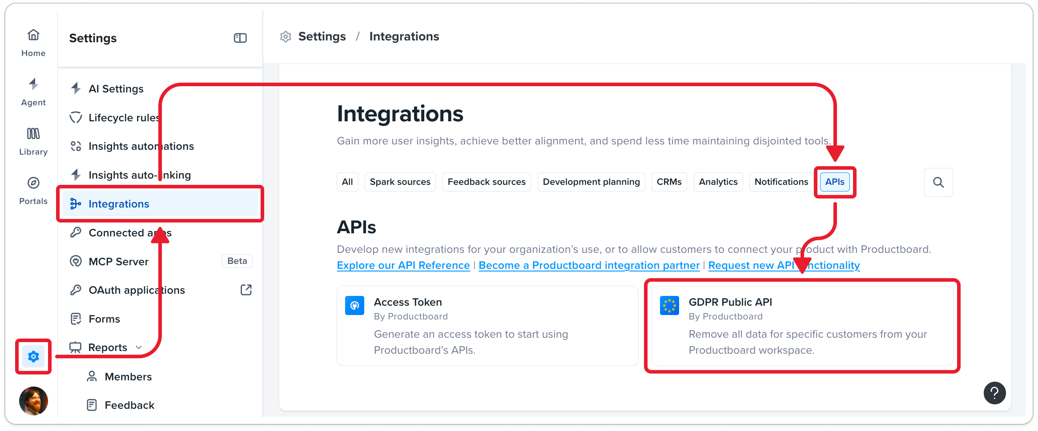Select the Notifications filter tab
Viewport: 1038px width, 431px height.
pyautogui.click(x=781, y=182)
